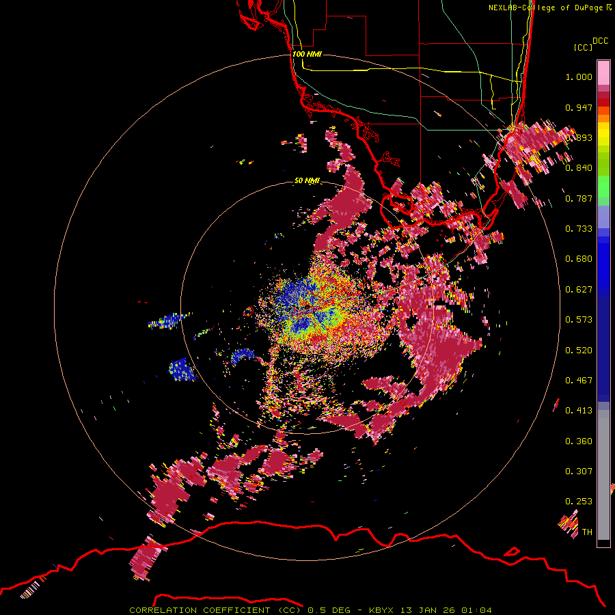This screenshot has height=615, width=615.
Task: Click the 0.307 scale label
Action: coord(579,471)
